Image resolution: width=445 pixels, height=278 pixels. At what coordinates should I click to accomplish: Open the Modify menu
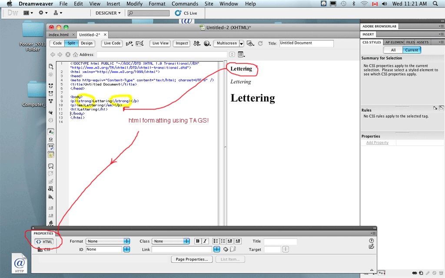coord(135,3)
